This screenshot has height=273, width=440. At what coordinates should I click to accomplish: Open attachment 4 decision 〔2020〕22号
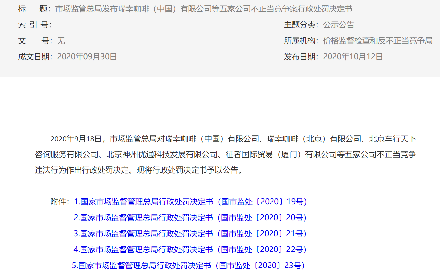191,250
